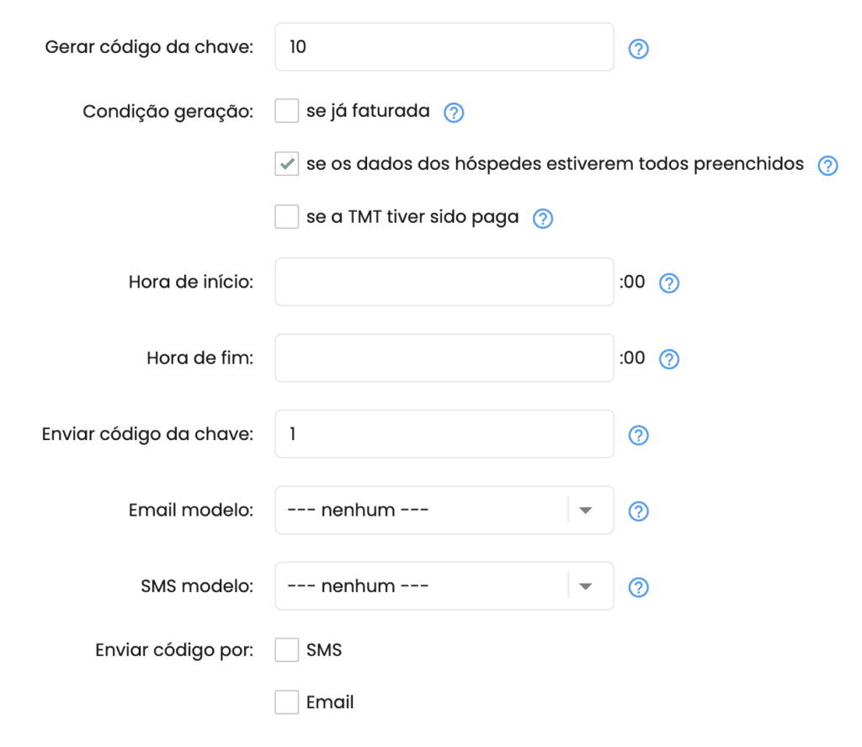Show help for dados dos hóspedes preenchidos

827,166
